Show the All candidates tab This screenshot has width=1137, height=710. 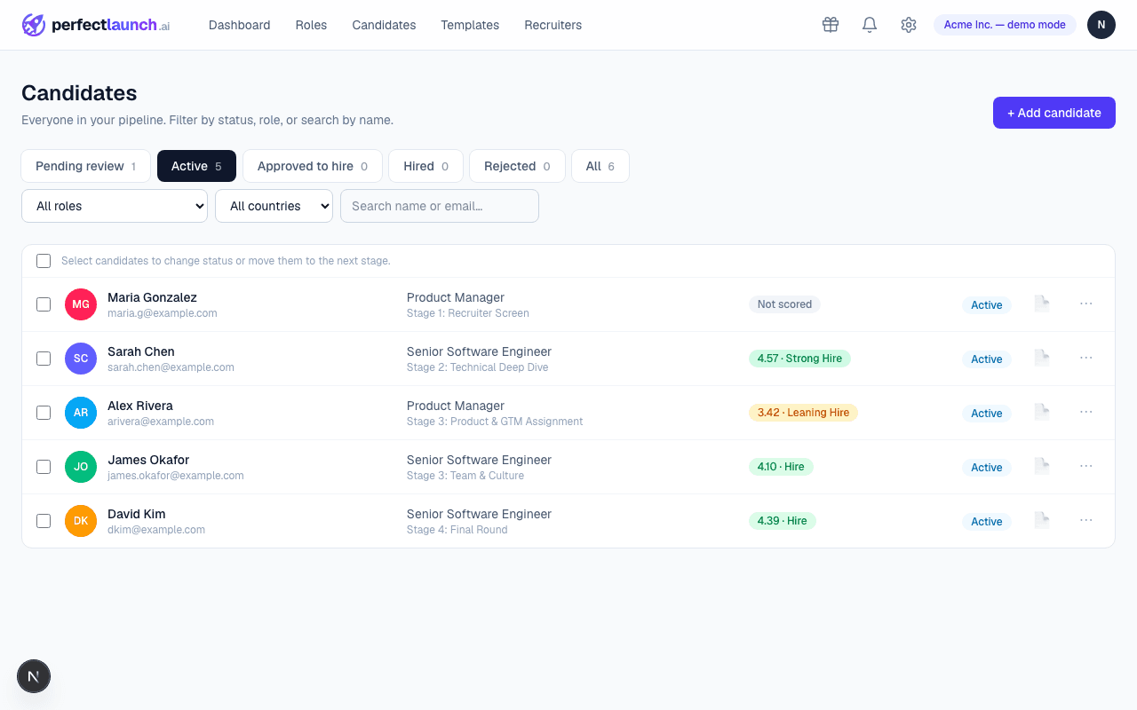600,166
